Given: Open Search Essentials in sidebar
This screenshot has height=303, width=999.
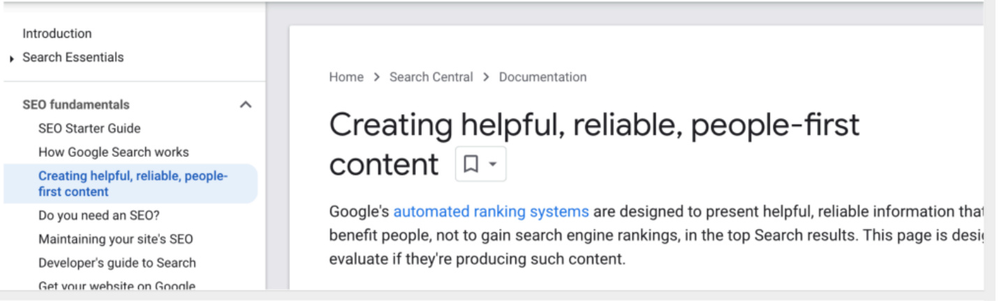Looking at the screenshot, I should click(x=73, y=57).
